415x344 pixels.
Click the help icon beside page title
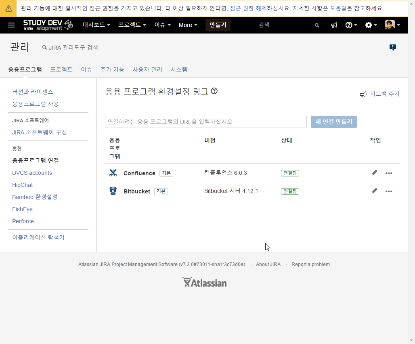tap(214, 91)
